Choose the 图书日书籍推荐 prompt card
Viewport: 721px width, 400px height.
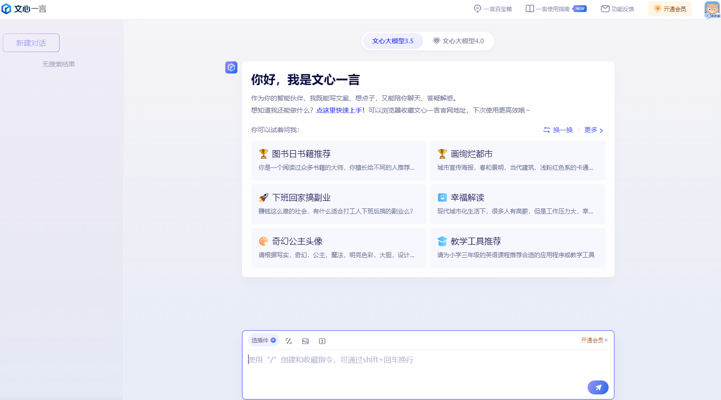point(339,160)
